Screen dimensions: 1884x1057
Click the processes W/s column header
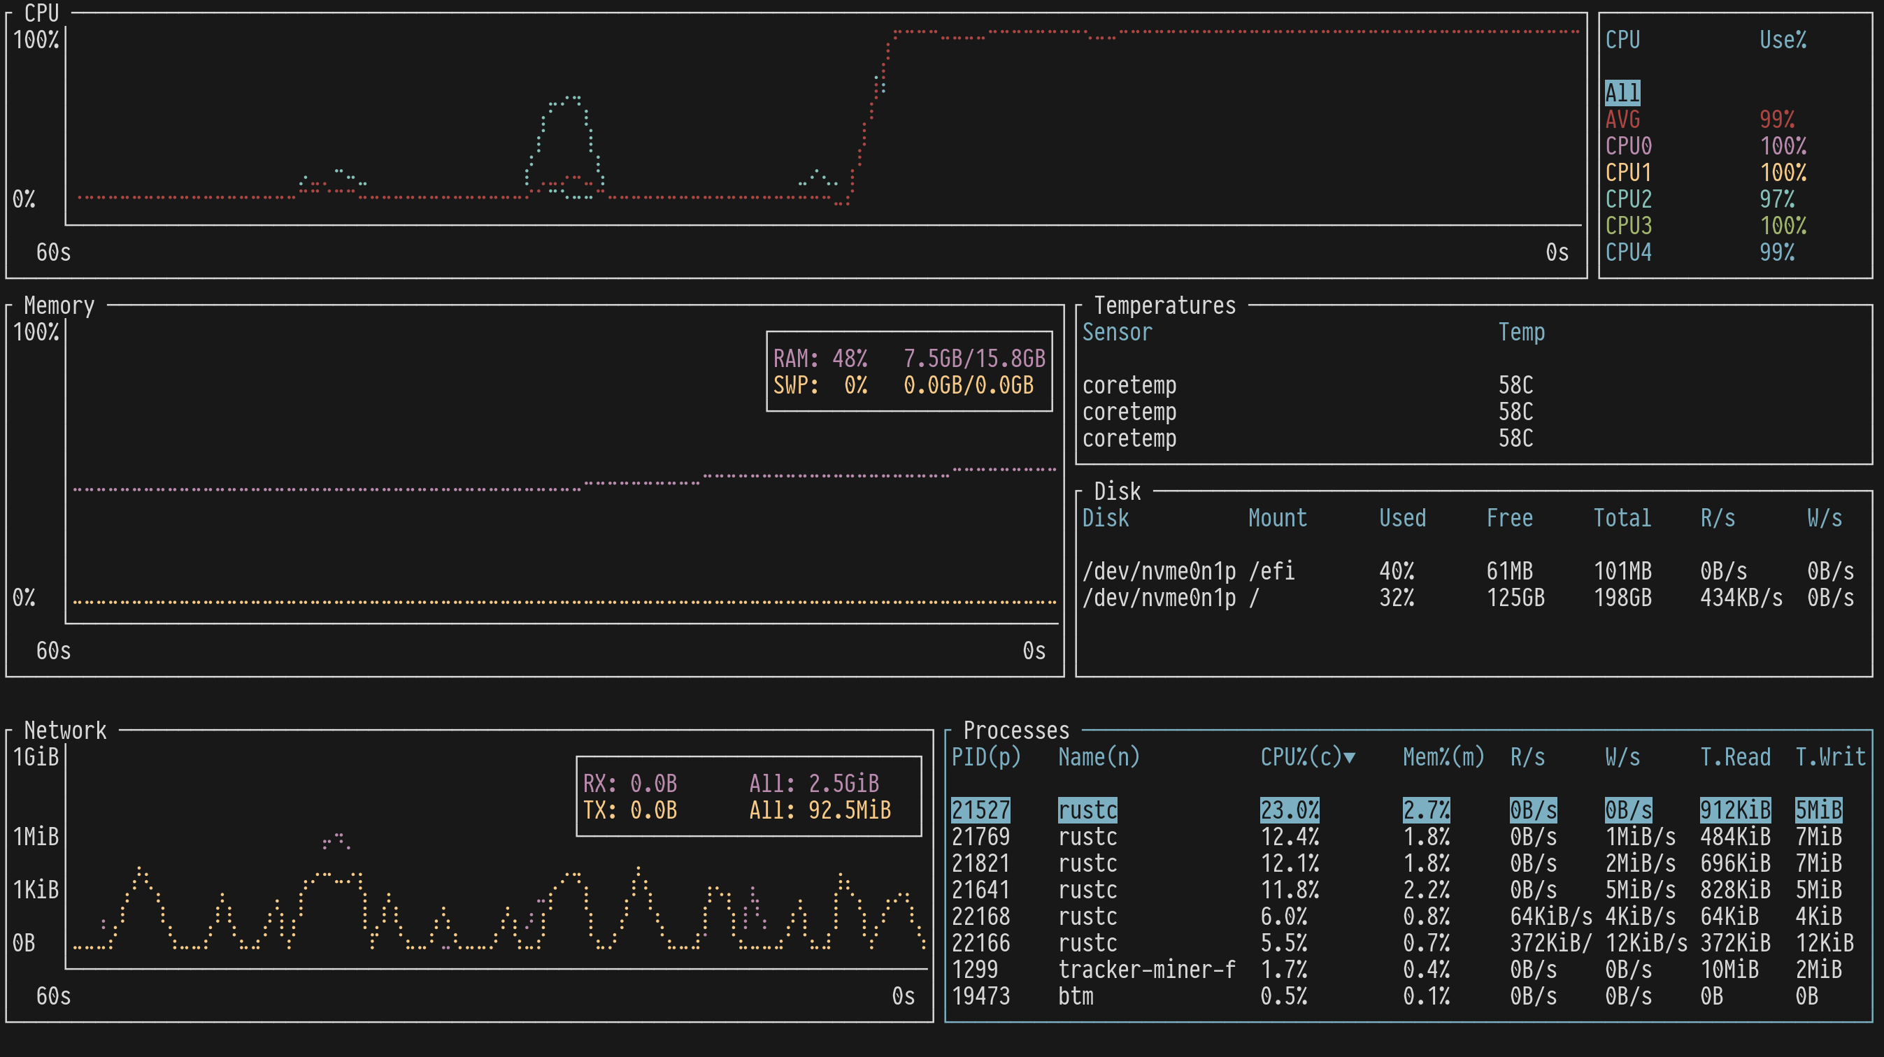pos(1622,756)
